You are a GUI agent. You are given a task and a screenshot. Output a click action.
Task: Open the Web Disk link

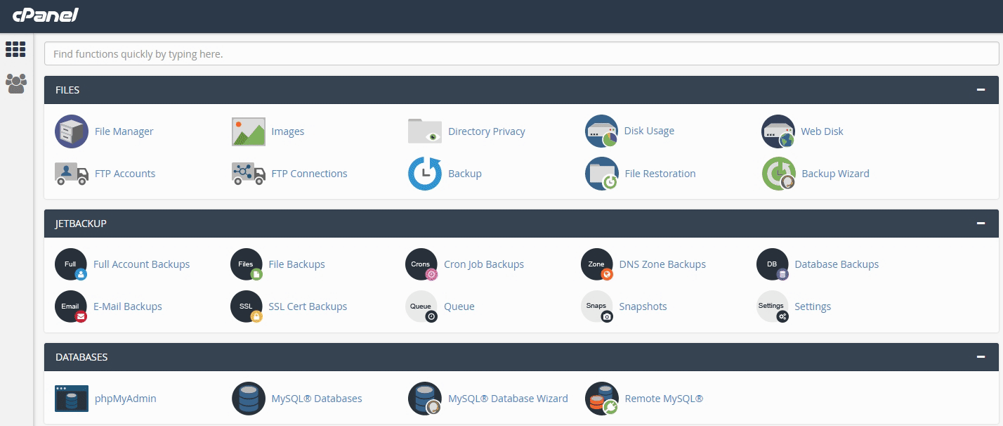[x=822, y=131]
